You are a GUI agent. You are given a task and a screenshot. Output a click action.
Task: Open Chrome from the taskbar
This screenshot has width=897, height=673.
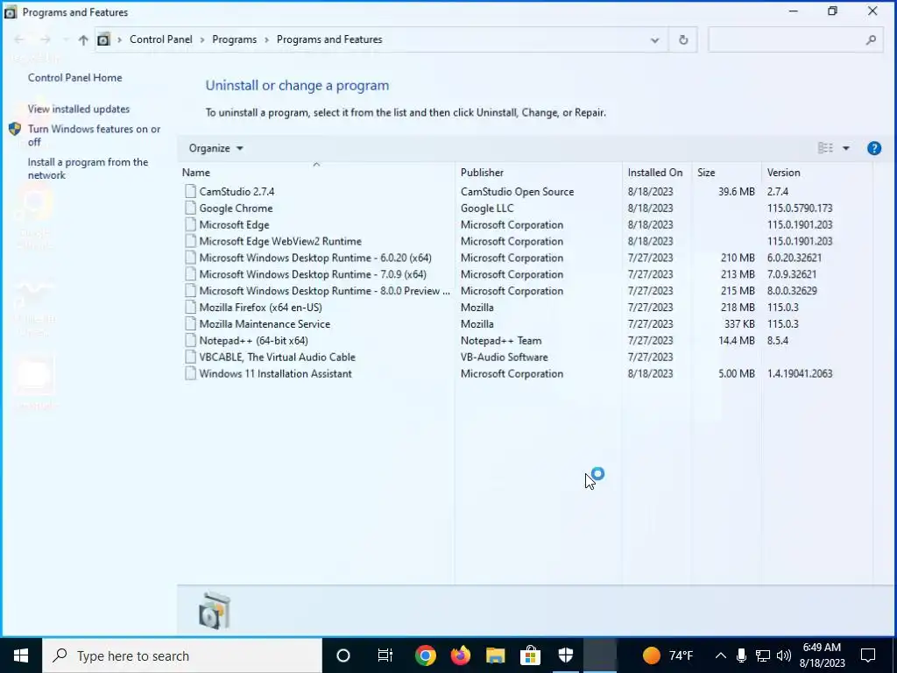[x=425, y=655]
